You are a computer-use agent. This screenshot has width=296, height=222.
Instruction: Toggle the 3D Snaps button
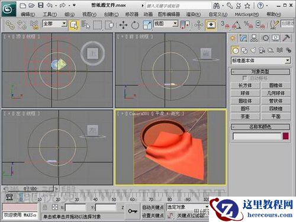click(x=225, y=25)
